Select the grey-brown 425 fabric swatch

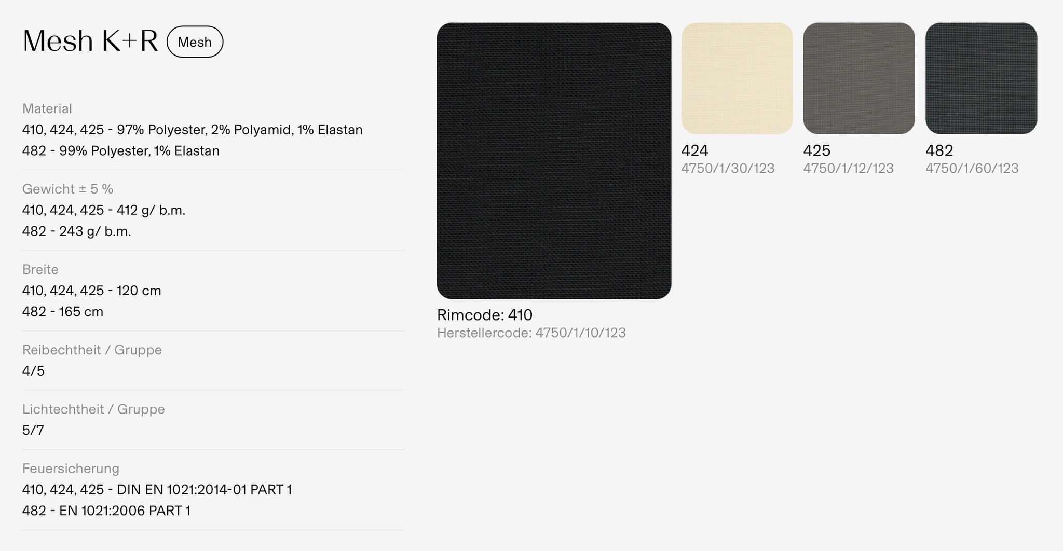859,78
